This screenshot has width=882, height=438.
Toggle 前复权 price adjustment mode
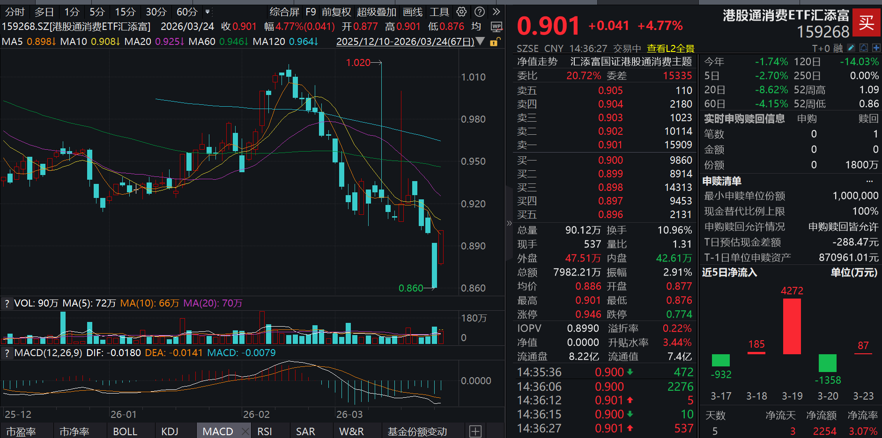[x=336, y=12]
